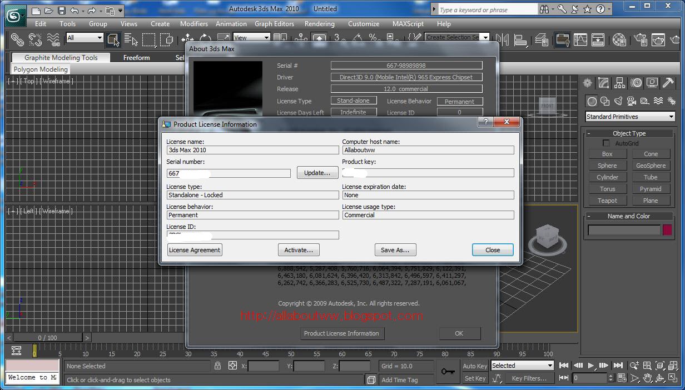Viewport: 685px width, 390px height.
Task: Click the Activate... button
Action: click(299, 250)
